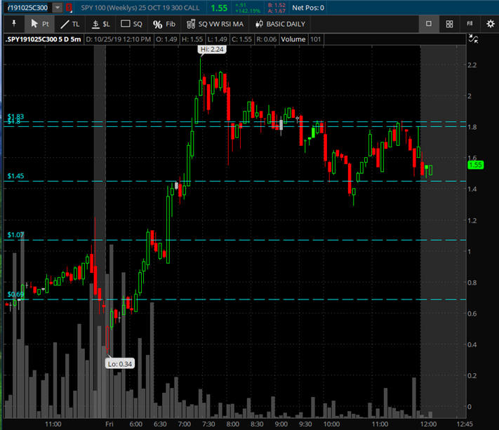Click the Lo: 0.34 price bubble
This screenshot has width=499, height=430.
(x=119, y=364)
